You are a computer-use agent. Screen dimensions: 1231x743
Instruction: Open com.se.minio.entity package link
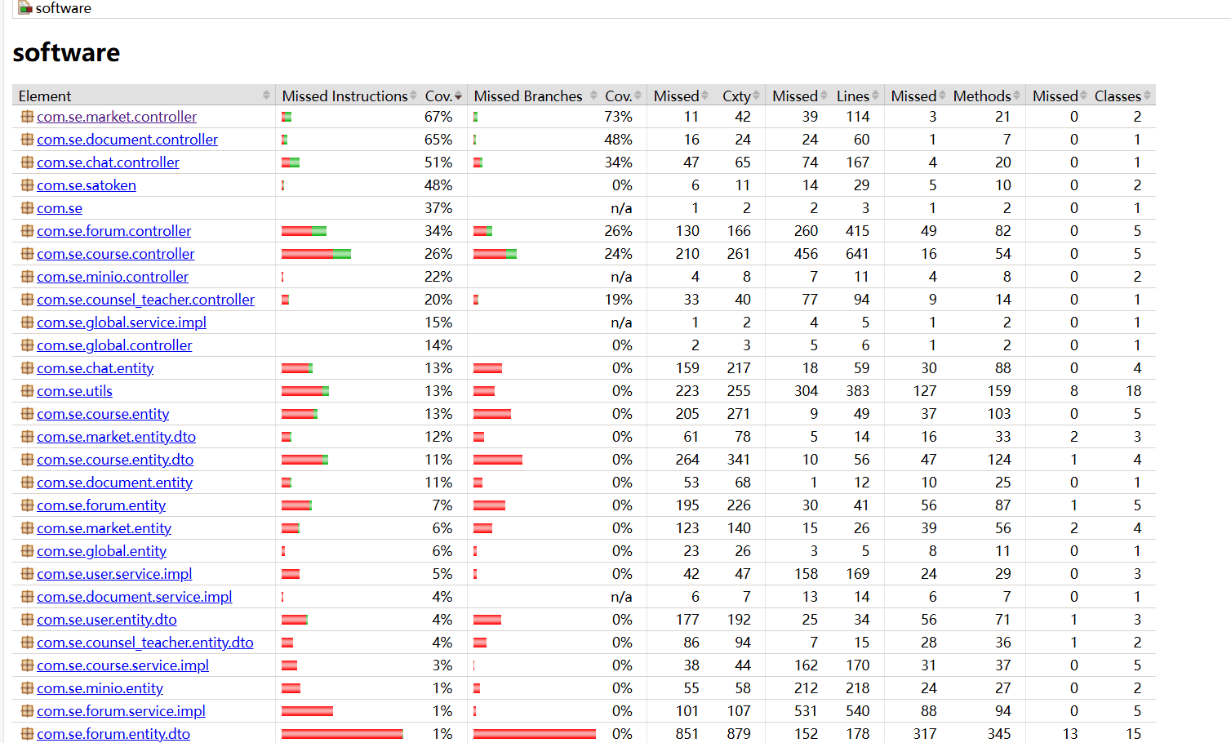click(100, 688)
